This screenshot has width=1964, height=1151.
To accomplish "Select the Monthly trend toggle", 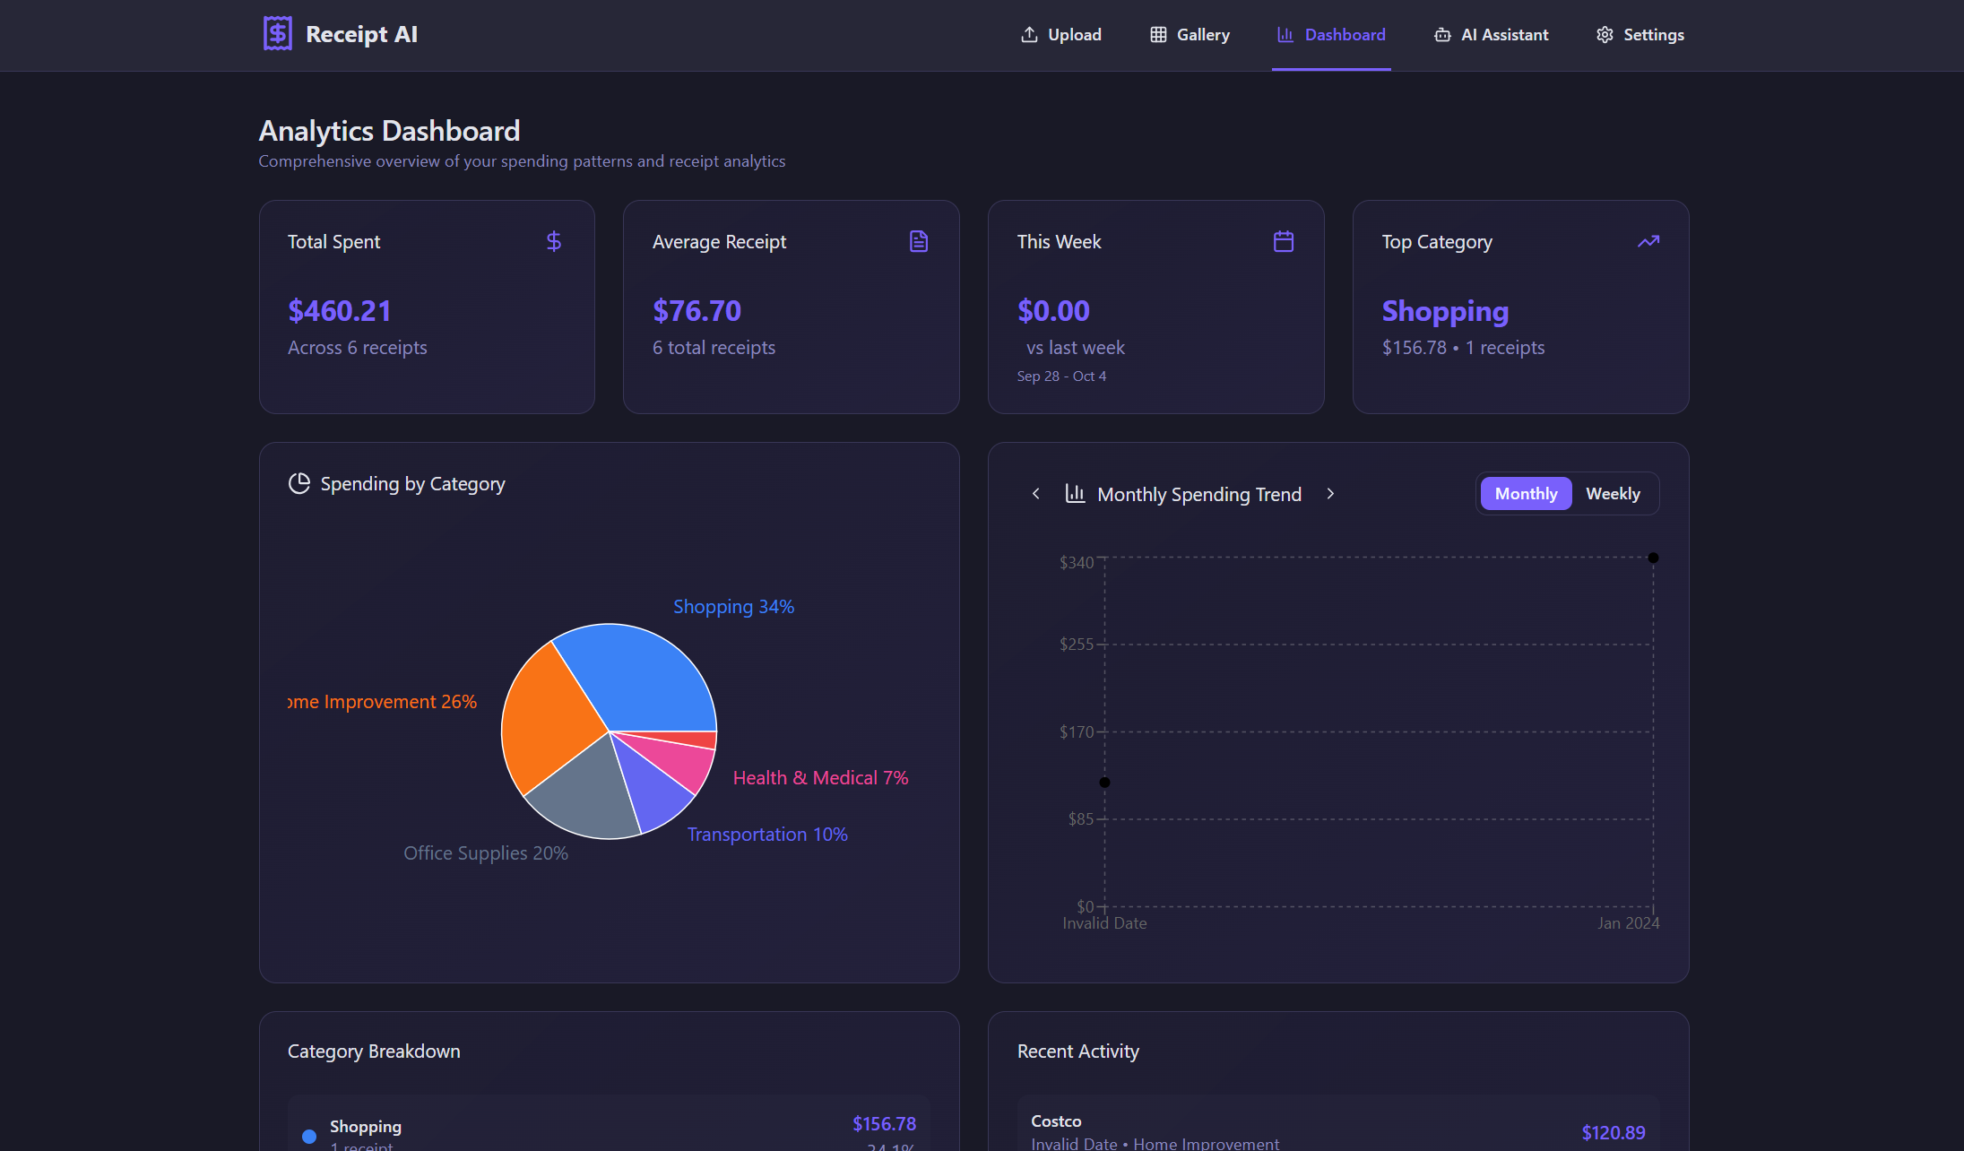I will pos(1526,493).
